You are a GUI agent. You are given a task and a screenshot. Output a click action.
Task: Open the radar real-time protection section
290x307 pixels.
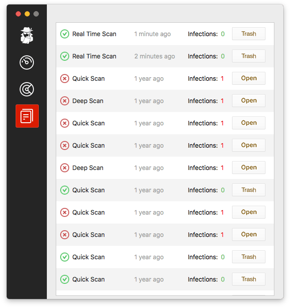coord(27,89)
